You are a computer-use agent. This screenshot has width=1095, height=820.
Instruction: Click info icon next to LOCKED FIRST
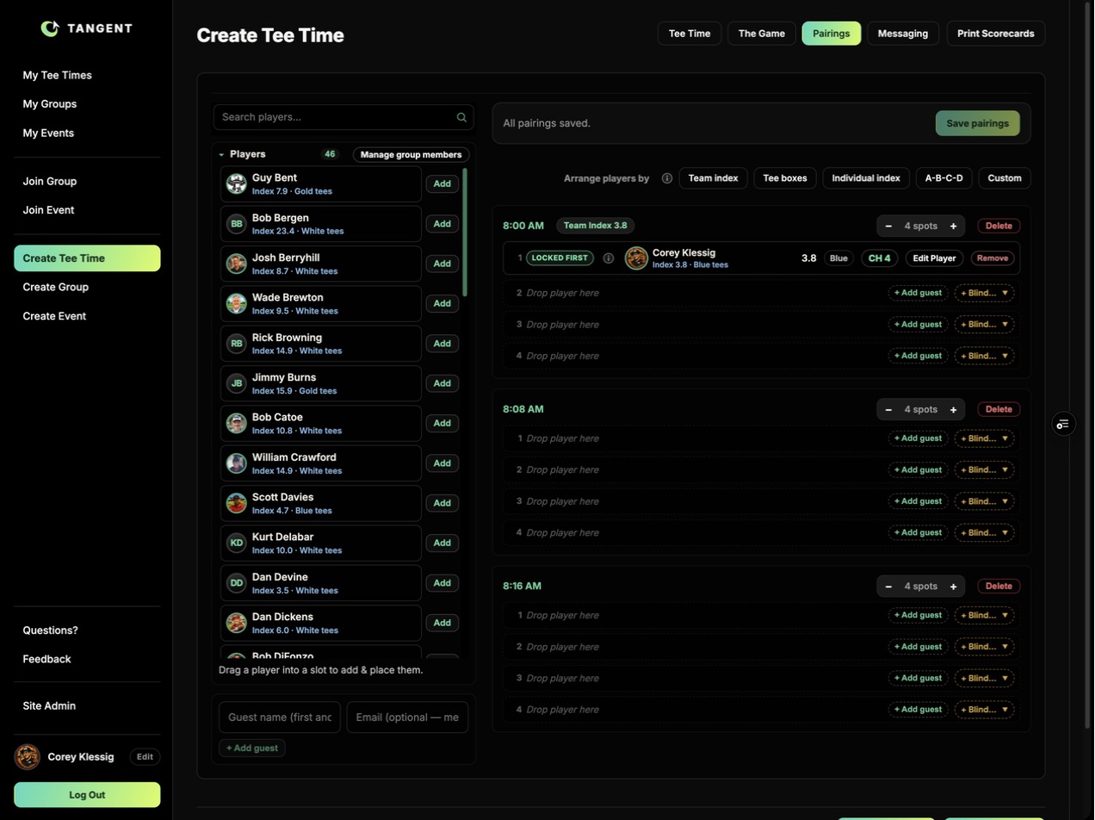(x=609, y=258)
